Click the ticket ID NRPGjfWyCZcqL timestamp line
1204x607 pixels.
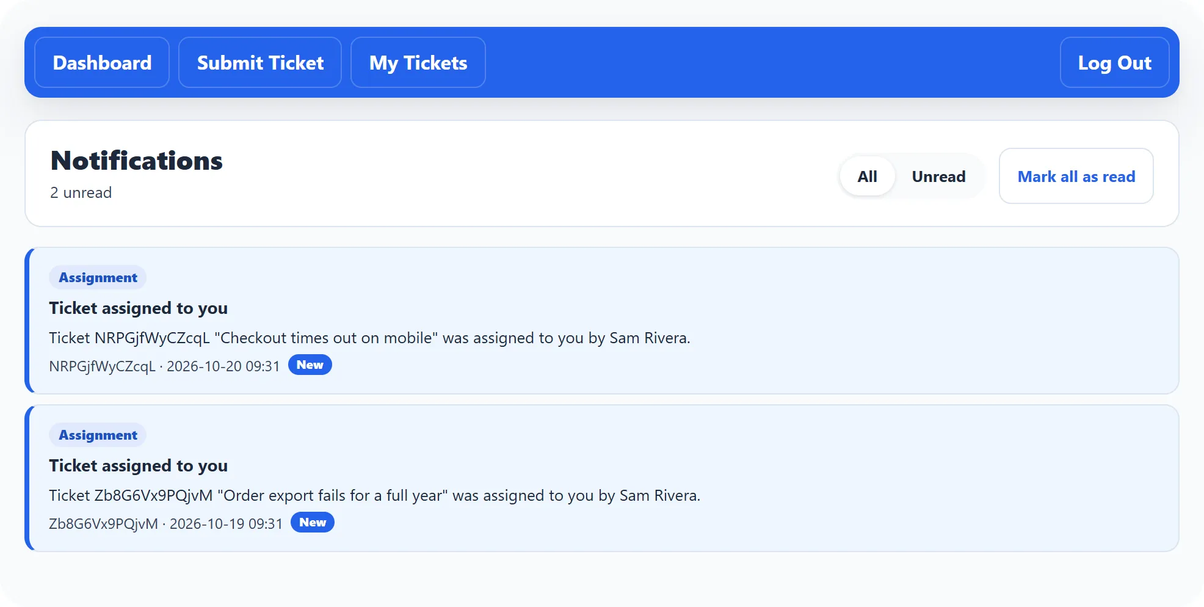(x=164, y=366)
